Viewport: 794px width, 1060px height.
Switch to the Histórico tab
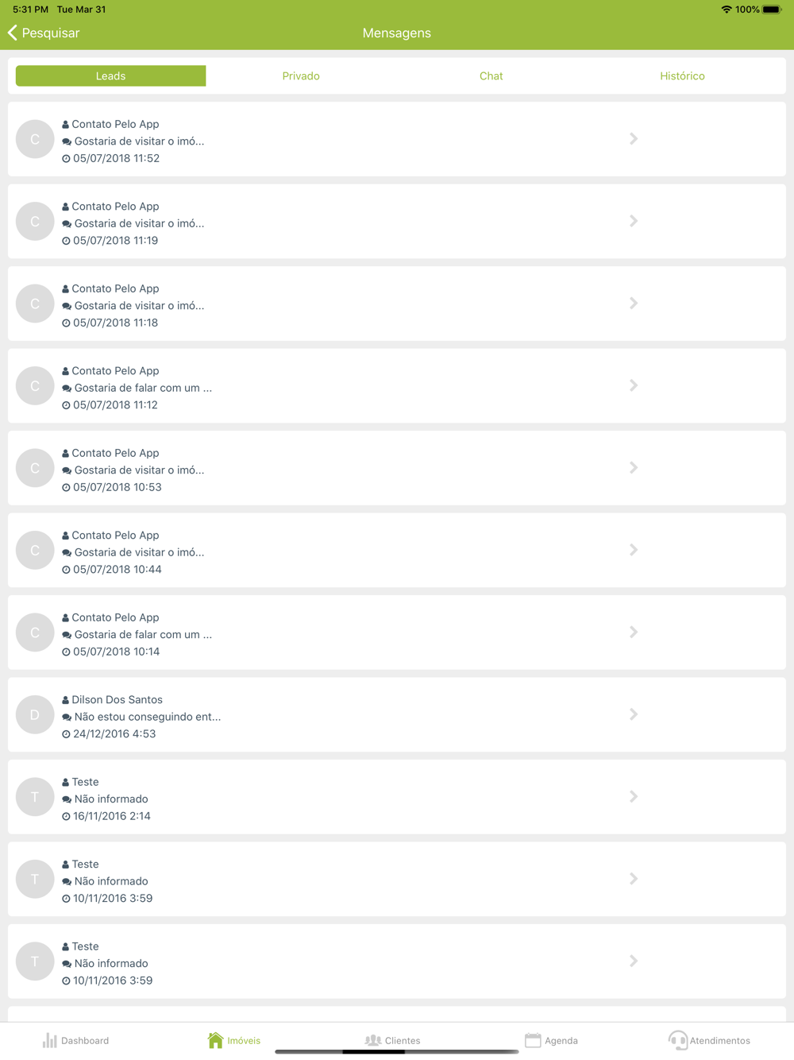(x=682, y=76)
